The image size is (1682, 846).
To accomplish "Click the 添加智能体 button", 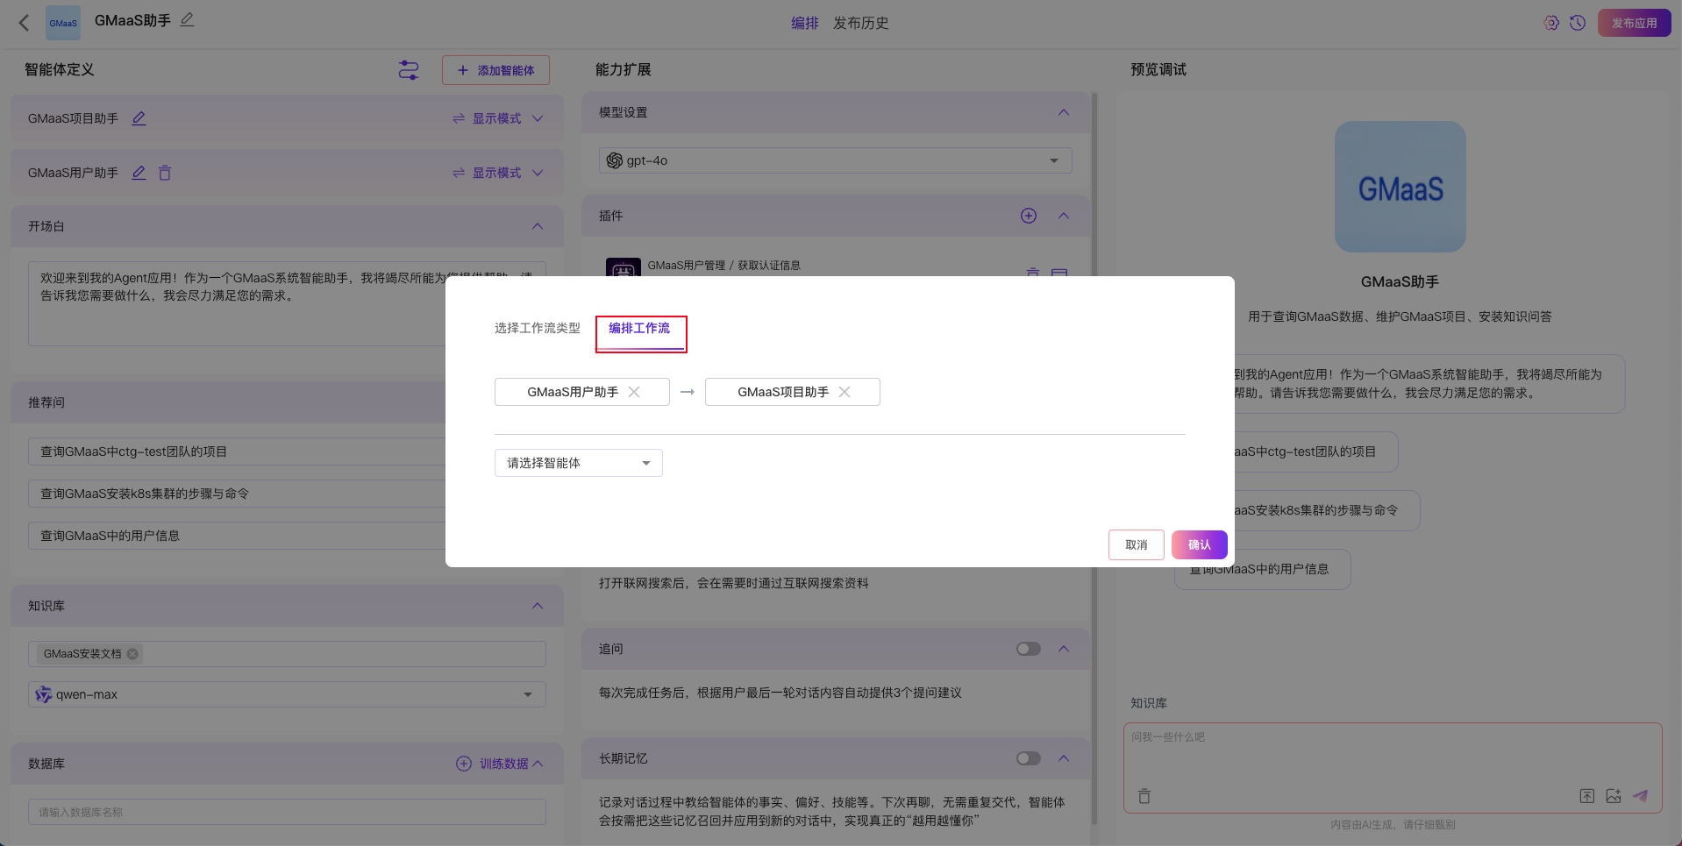I will [495, 70].
